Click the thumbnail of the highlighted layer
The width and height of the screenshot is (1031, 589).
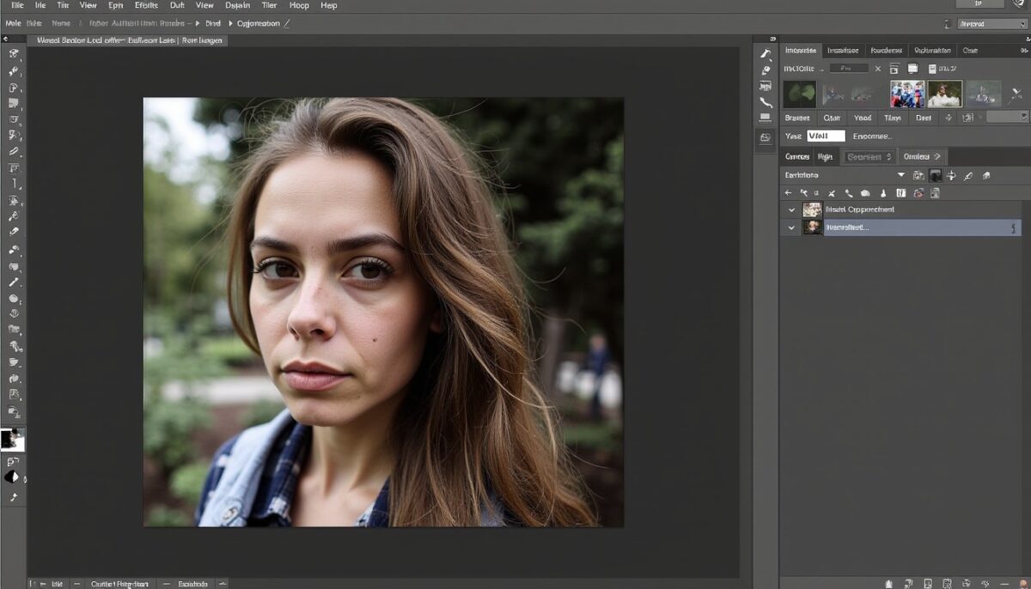pos(812,228)
